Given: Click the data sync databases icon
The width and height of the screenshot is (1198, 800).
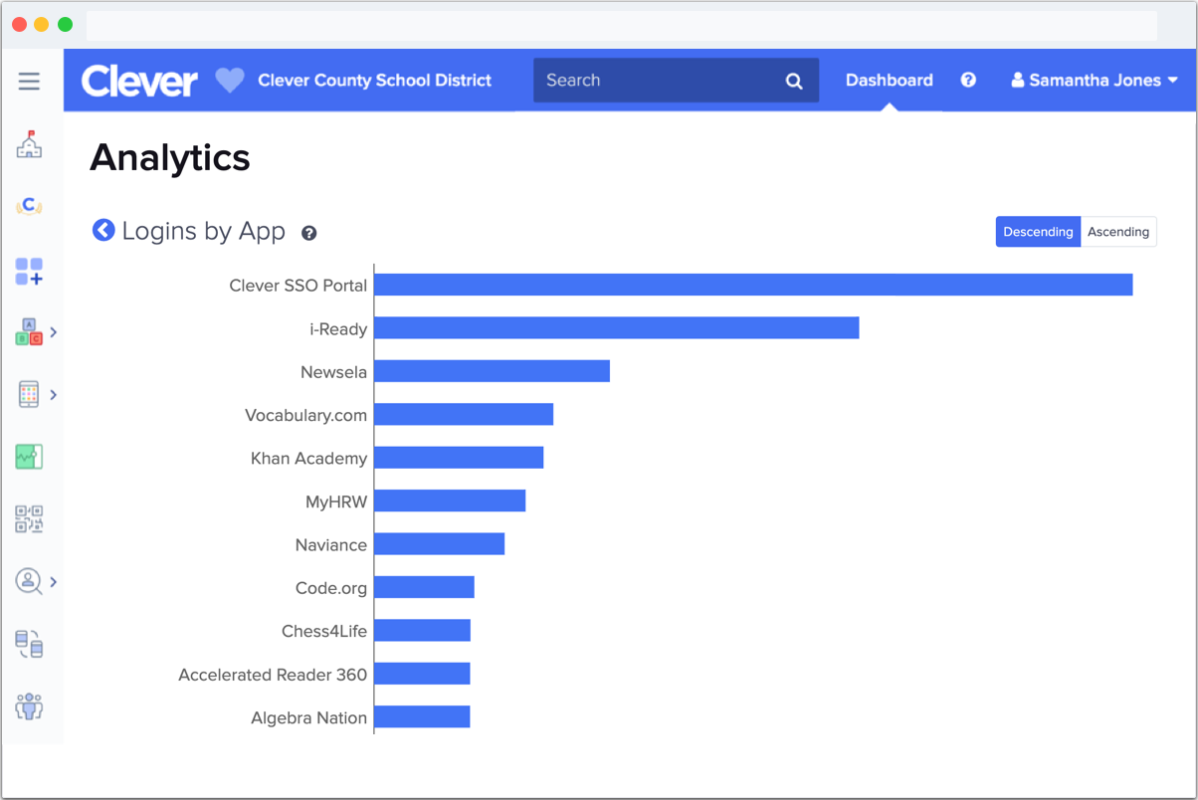Looking at the screenshot, I should [x=29, y=644].
